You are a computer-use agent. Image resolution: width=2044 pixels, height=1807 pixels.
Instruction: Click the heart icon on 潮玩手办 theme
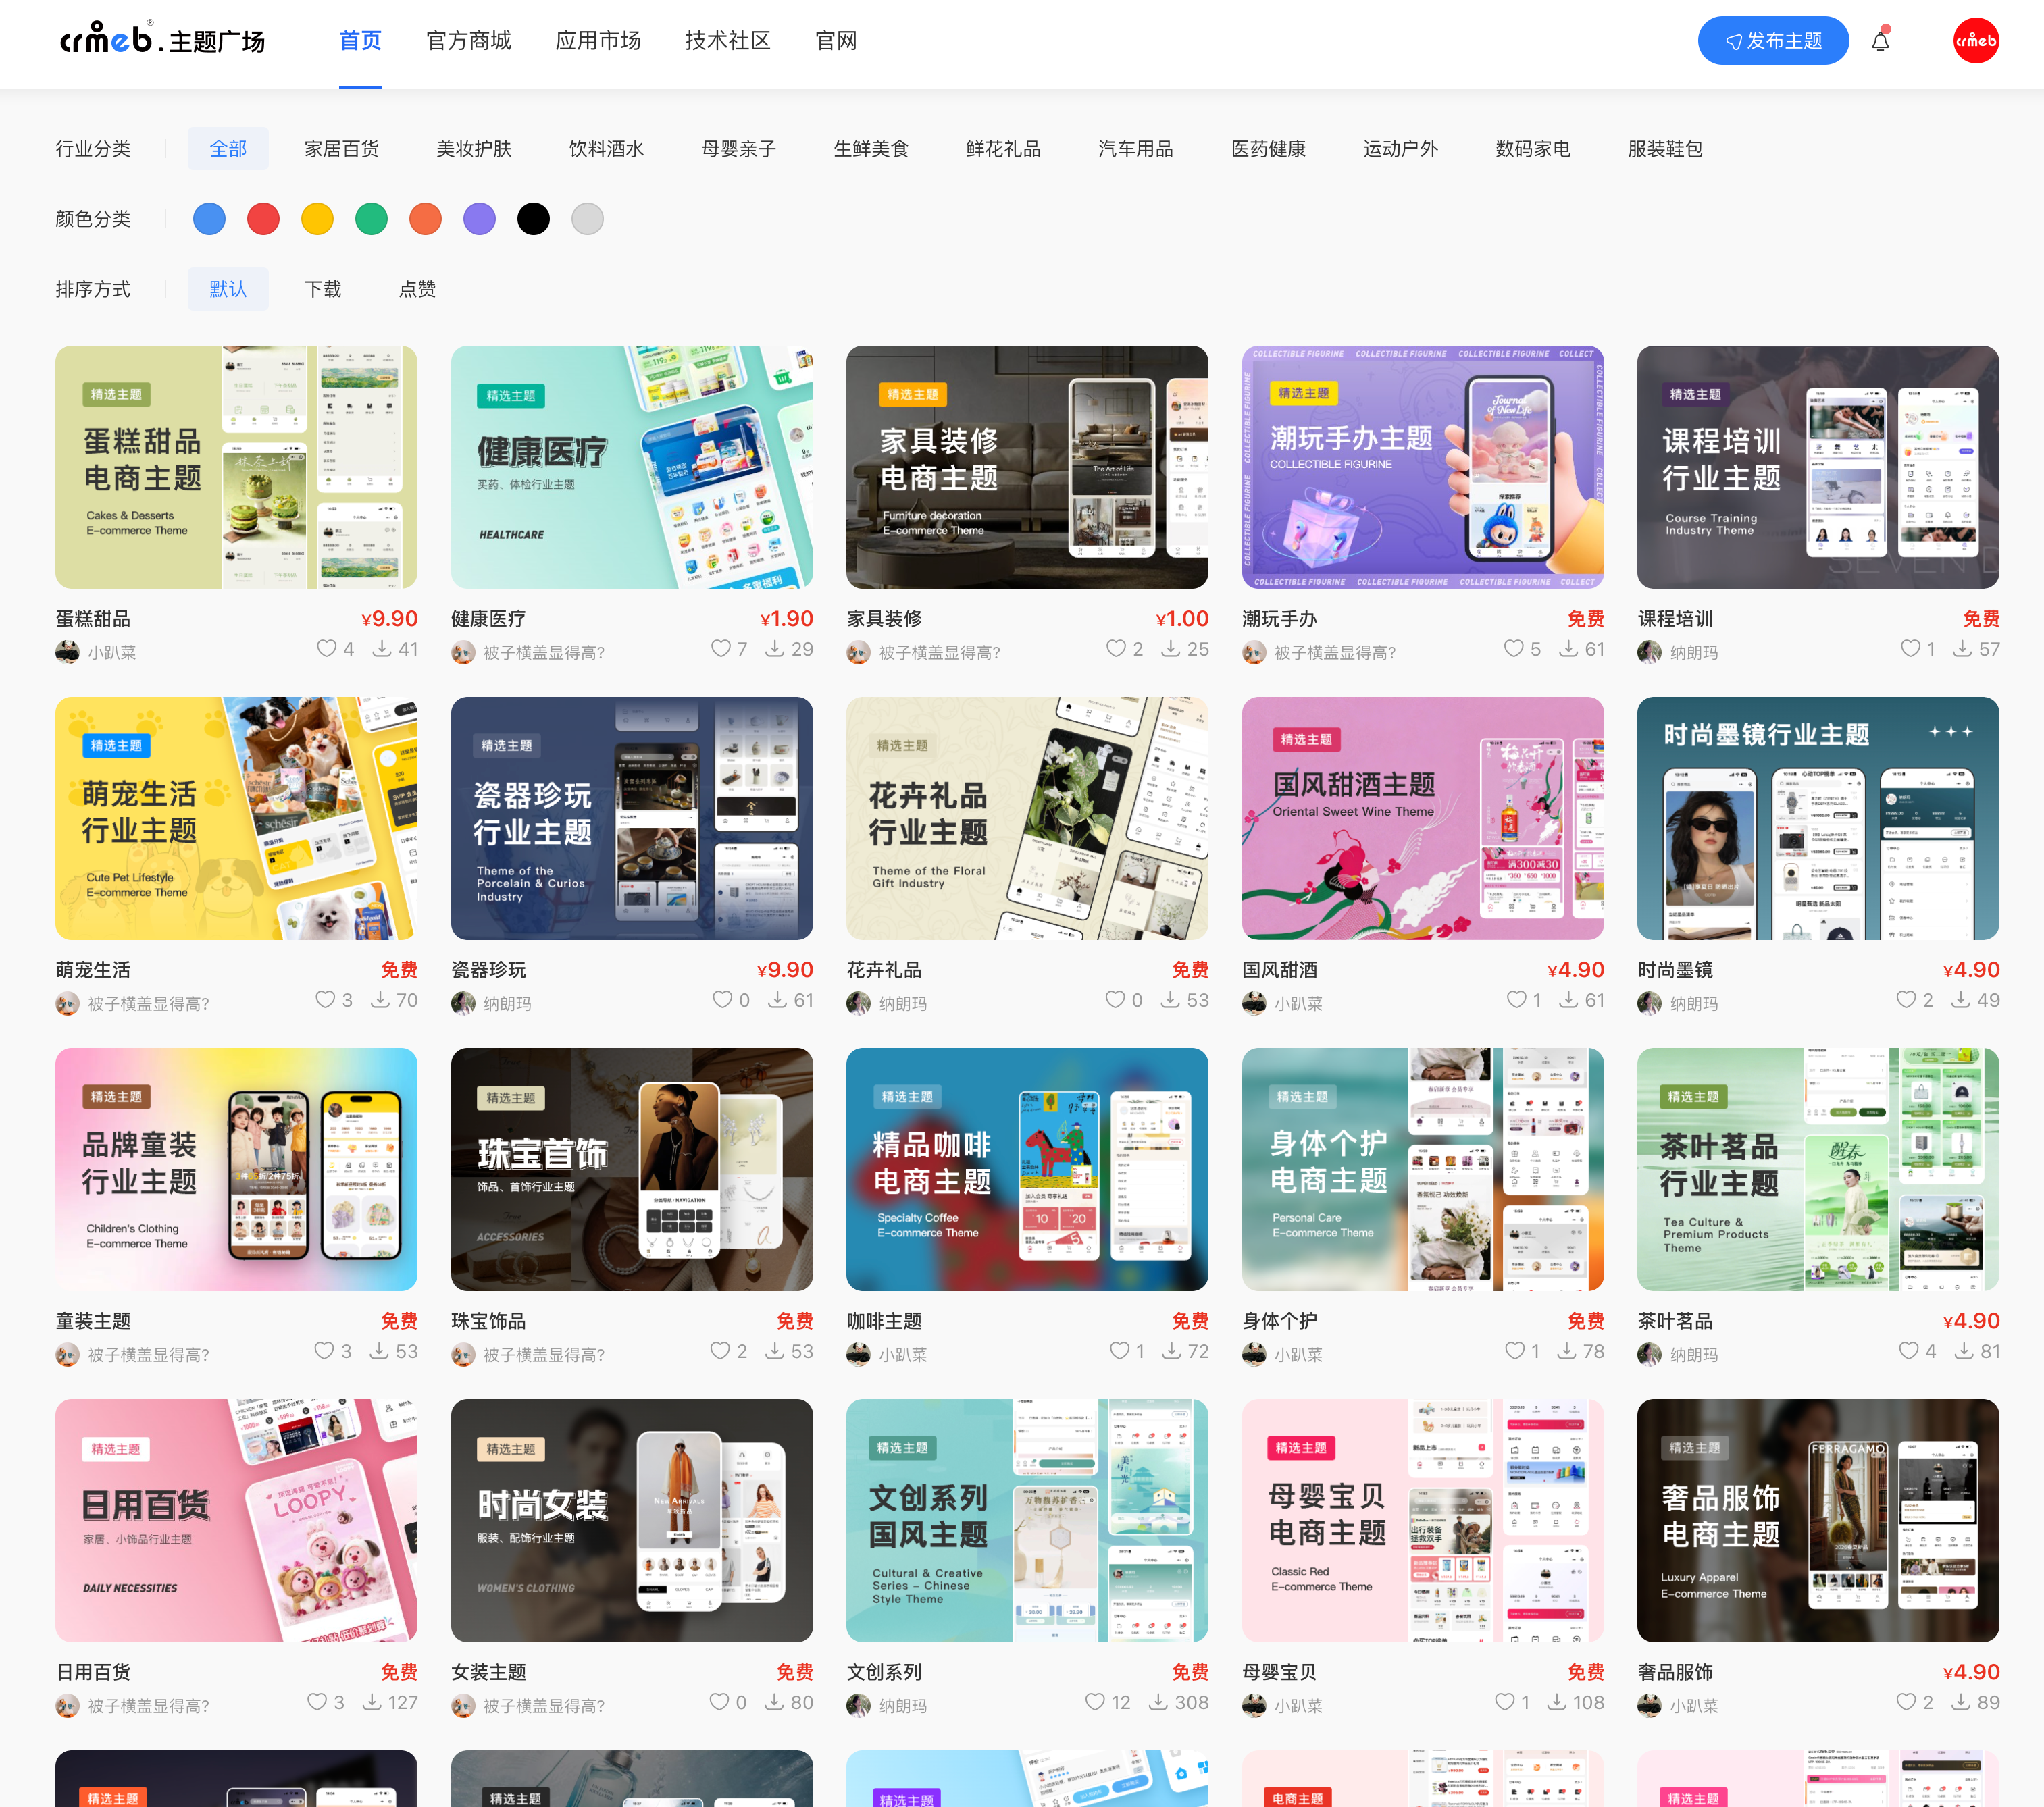1513,649
